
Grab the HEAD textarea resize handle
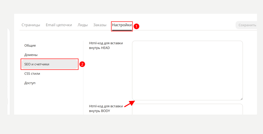coord(241,99)
